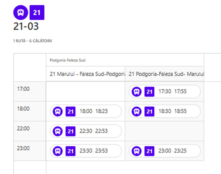Image resolution: width=221 pixels, height=174 pixels.
Task: Click bus icon in the 23:00 trip
Action: click(x=137, y=151)
